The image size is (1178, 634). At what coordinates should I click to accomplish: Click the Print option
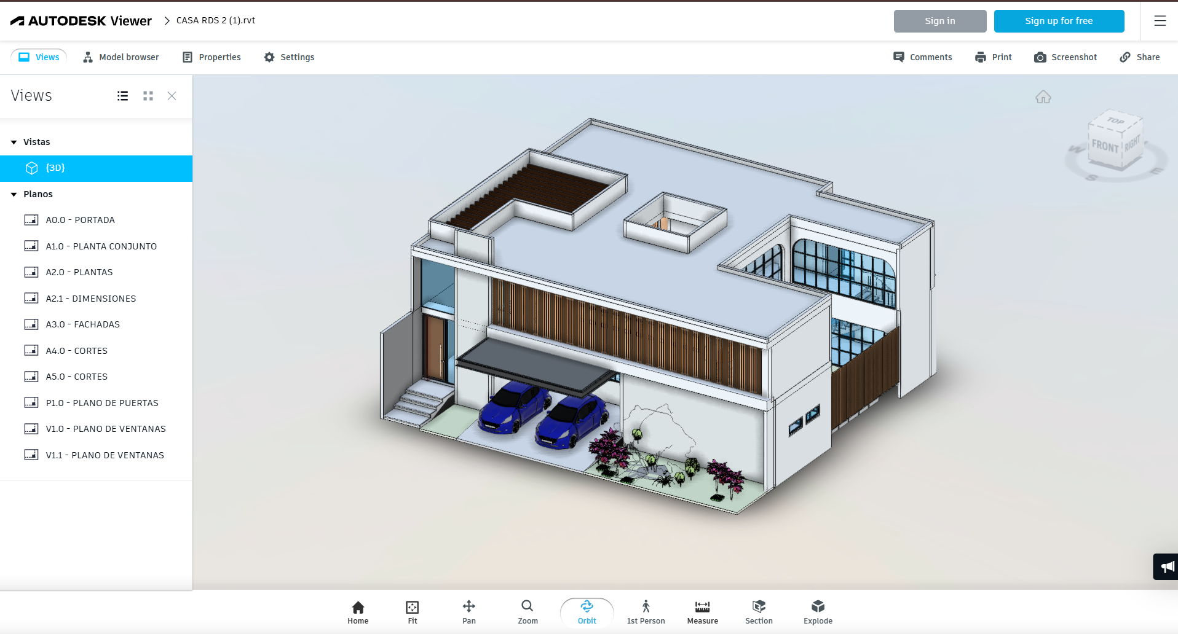click(993, 57)
